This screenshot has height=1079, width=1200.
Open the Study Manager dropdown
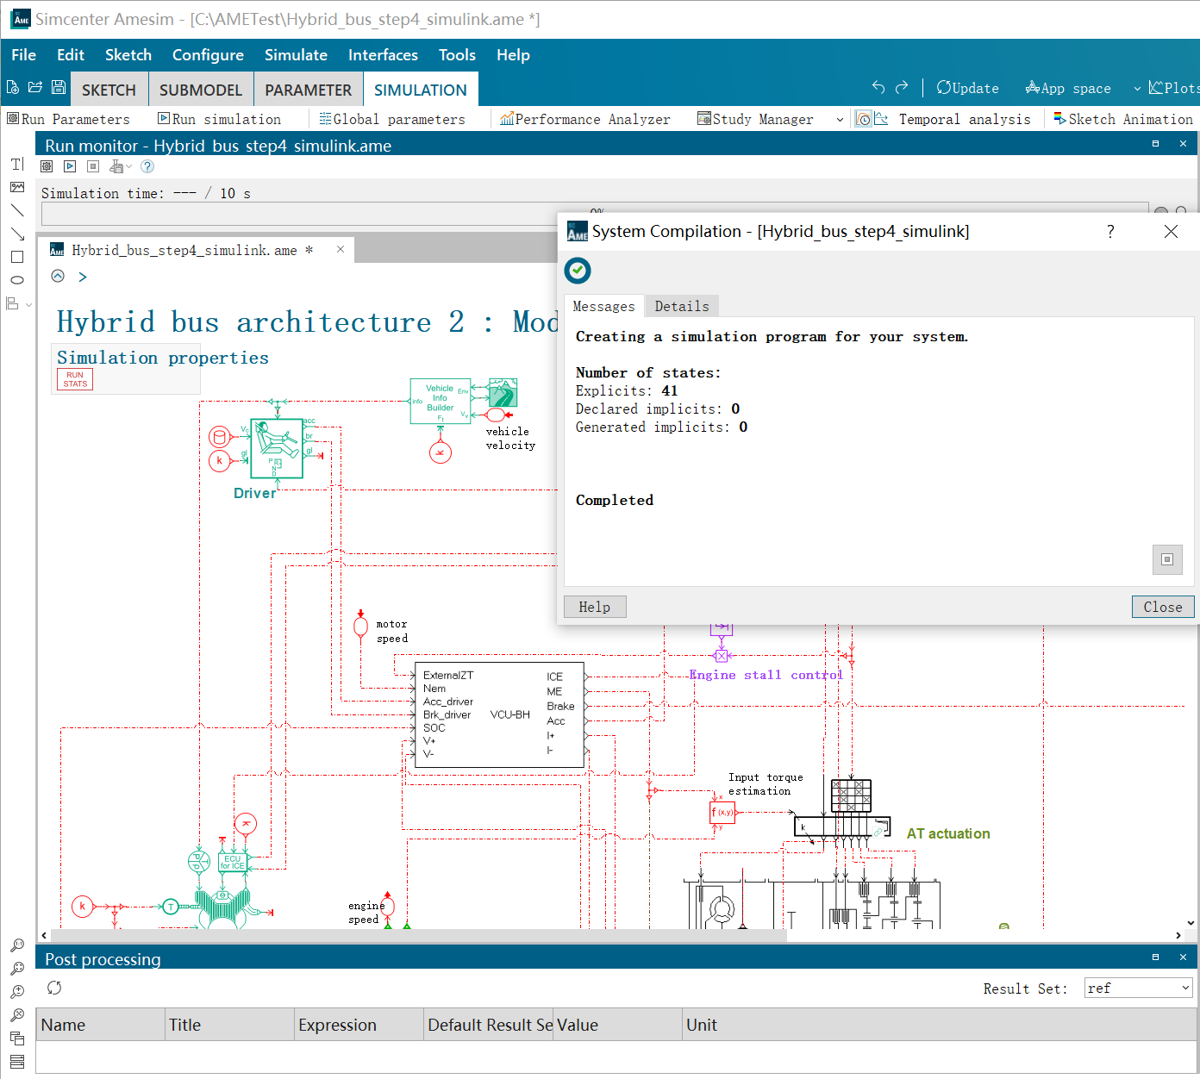coord(840,119)
